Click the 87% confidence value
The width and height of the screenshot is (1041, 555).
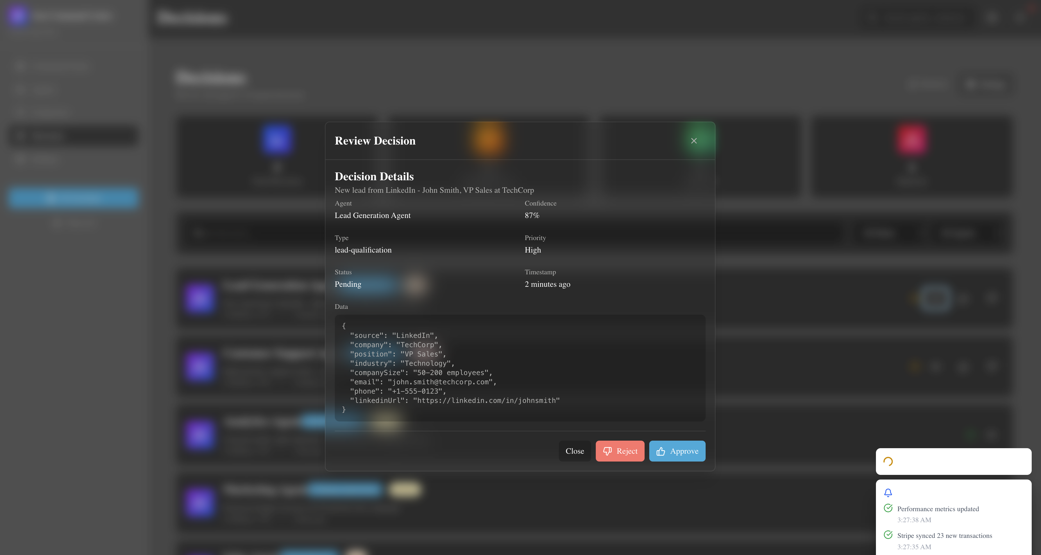[x=532, y=216]
